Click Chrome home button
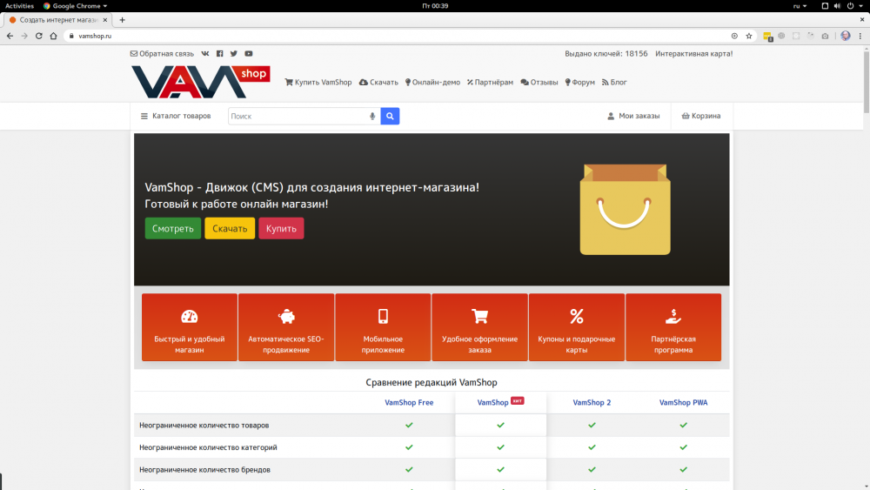Viewport: 870px width, 490px height. [x=53, y=36]
